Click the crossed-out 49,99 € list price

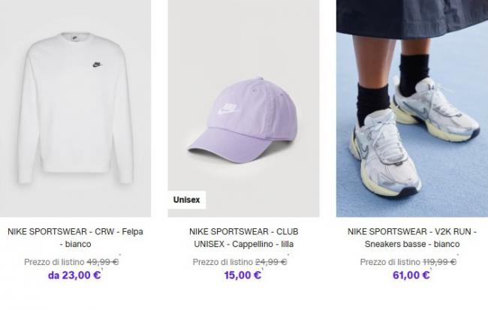pos(103,262)
